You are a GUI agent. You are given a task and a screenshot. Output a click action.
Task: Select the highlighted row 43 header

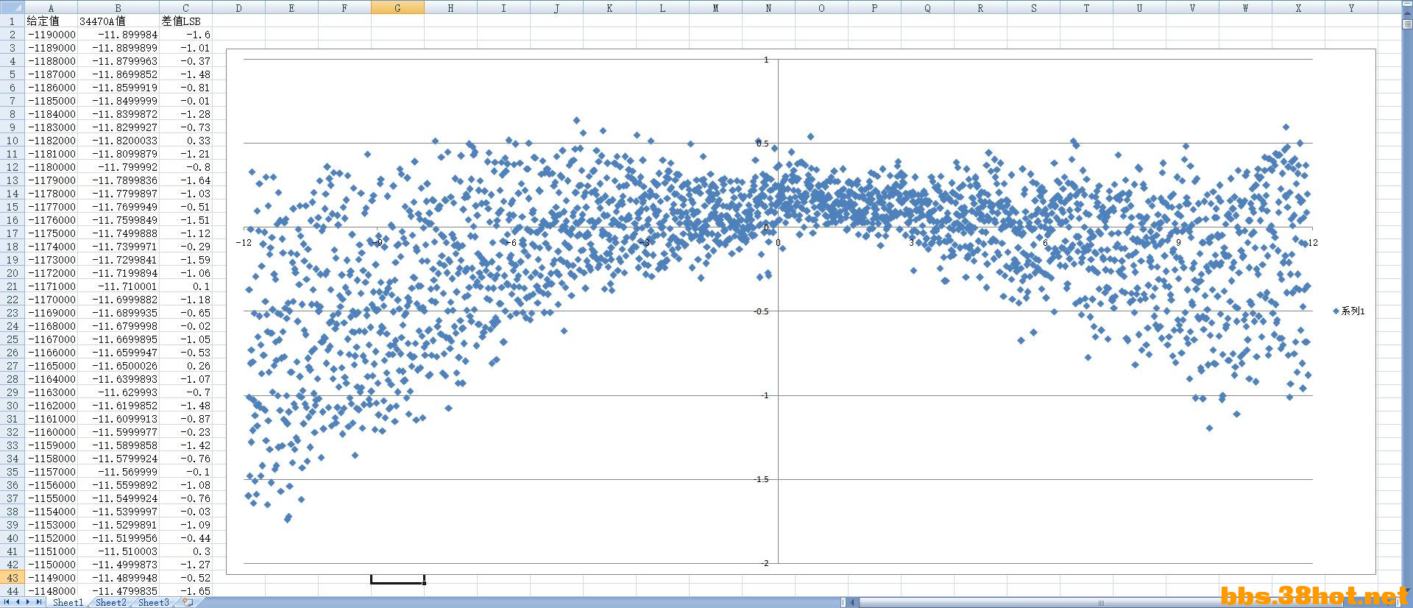pos(12,578)
